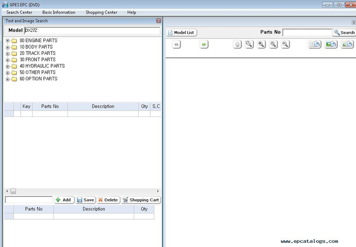356x247 pixels.
Task: Expand the 10 BODY PARTS folder
Action: click(x=7, y=47)
